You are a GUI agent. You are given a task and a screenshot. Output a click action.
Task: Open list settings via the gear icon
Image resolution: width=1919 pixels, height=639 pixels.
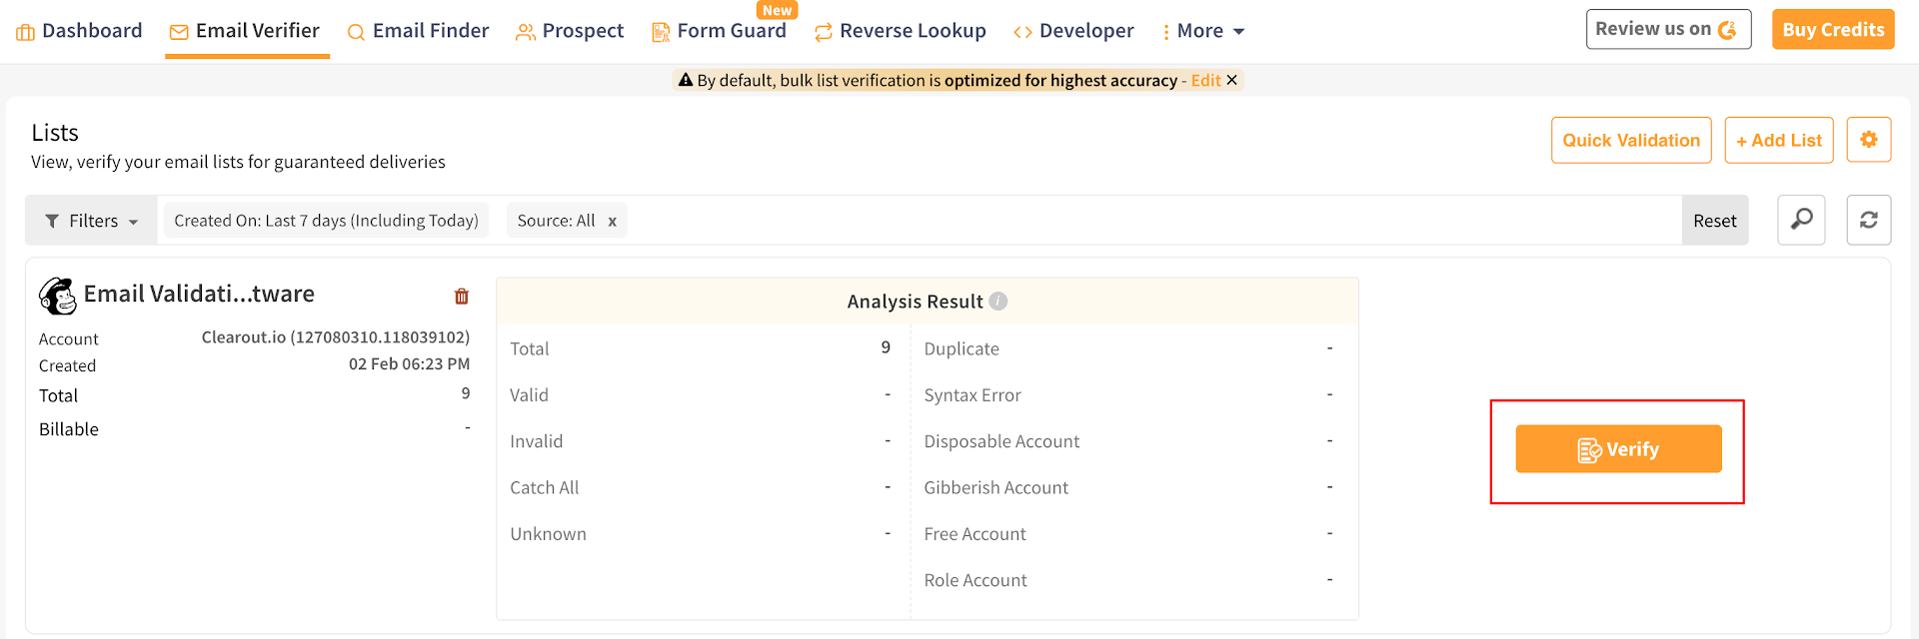(1869, 140)
